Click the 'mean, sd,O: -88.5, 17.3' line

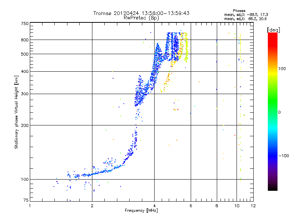coord(246,15)
